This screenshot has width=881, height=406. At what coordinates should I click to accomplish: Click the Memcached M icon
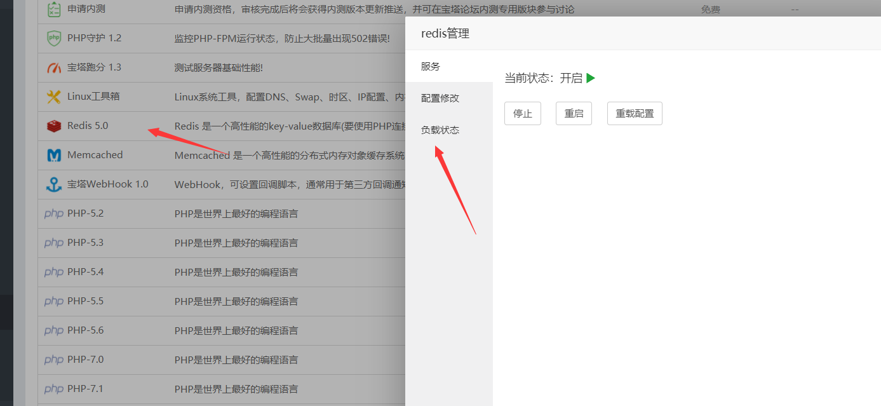[54, 155]
